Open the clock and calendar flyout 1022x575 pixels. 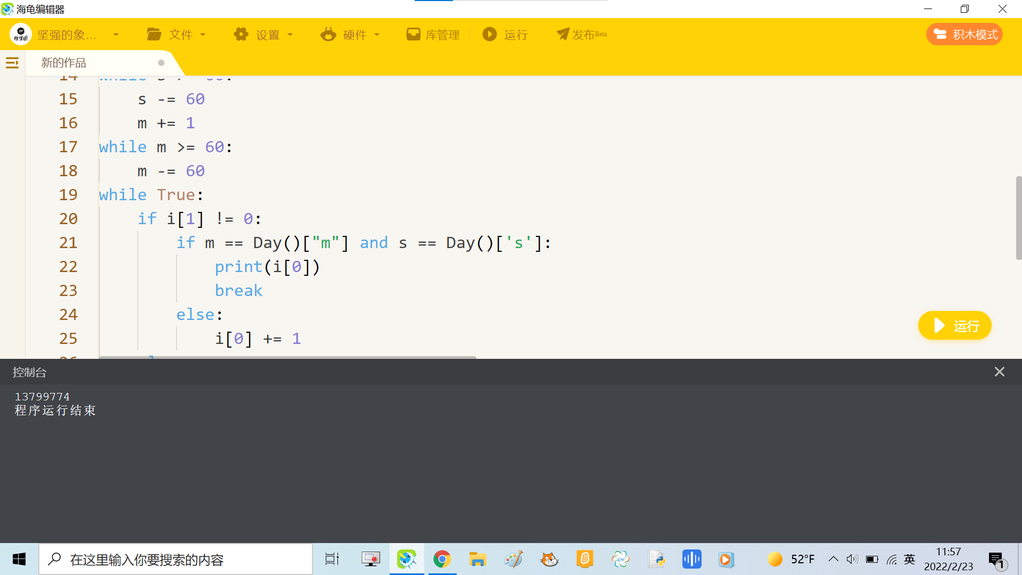pyautogui.click(x=949, y=559)
